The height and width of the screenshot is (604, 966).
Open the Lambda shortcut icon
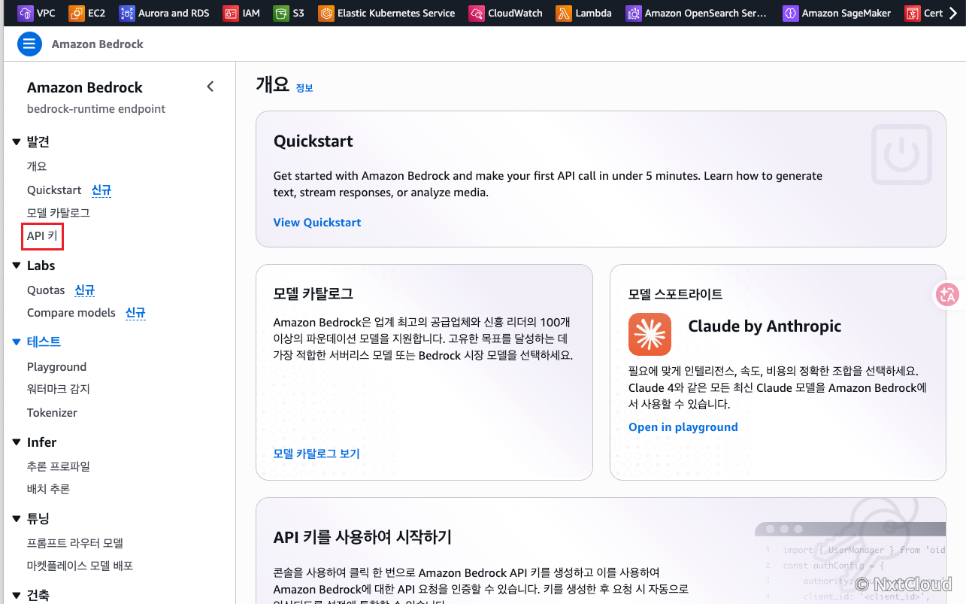pyautogui.click(x=564, y=13)
